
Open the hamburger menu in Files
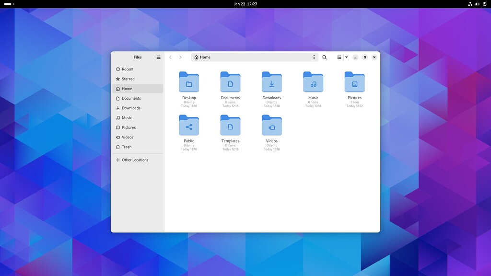pos(158,57)
